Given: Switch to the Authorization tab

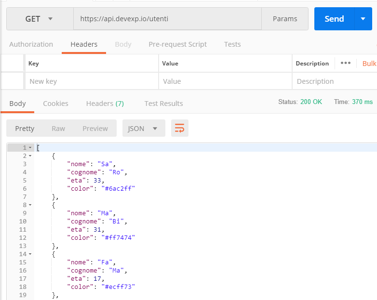Looking at the screenshot, I should coord(31,44).
